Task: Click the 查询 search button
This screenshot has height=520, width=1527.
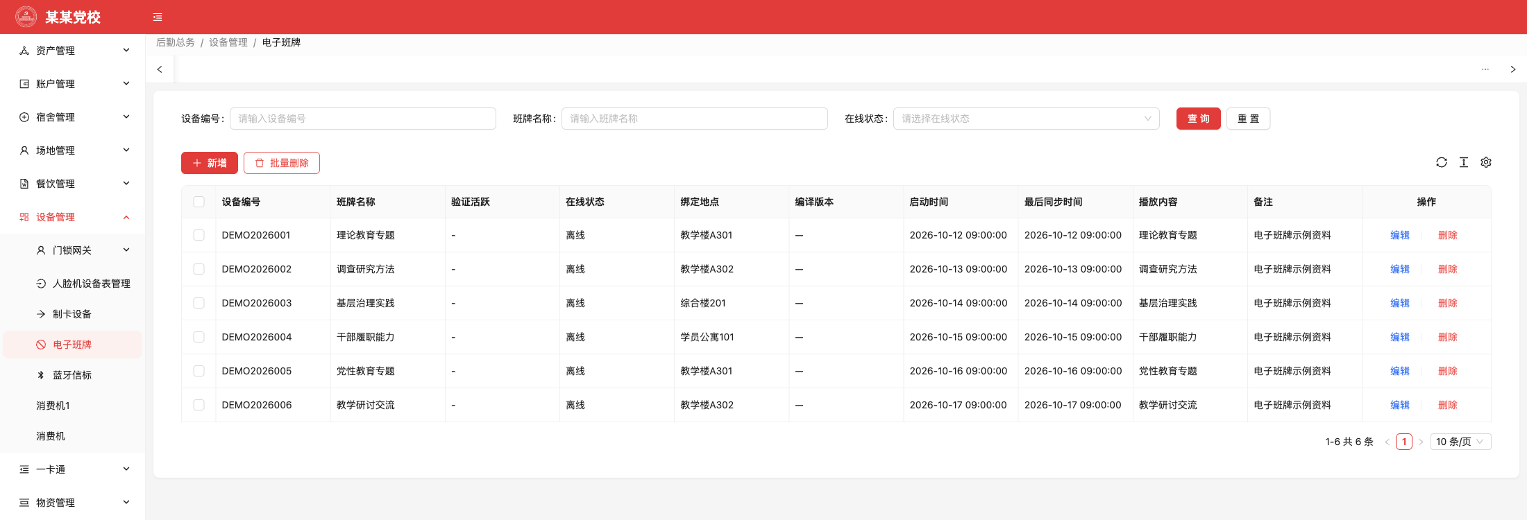Action: pyautogui.click(x=1198, y=119)
